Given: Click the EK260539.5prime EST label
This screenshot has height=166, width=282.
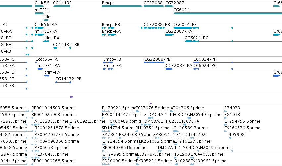Looking at the screenshot, I should click(x=242, y=128).
